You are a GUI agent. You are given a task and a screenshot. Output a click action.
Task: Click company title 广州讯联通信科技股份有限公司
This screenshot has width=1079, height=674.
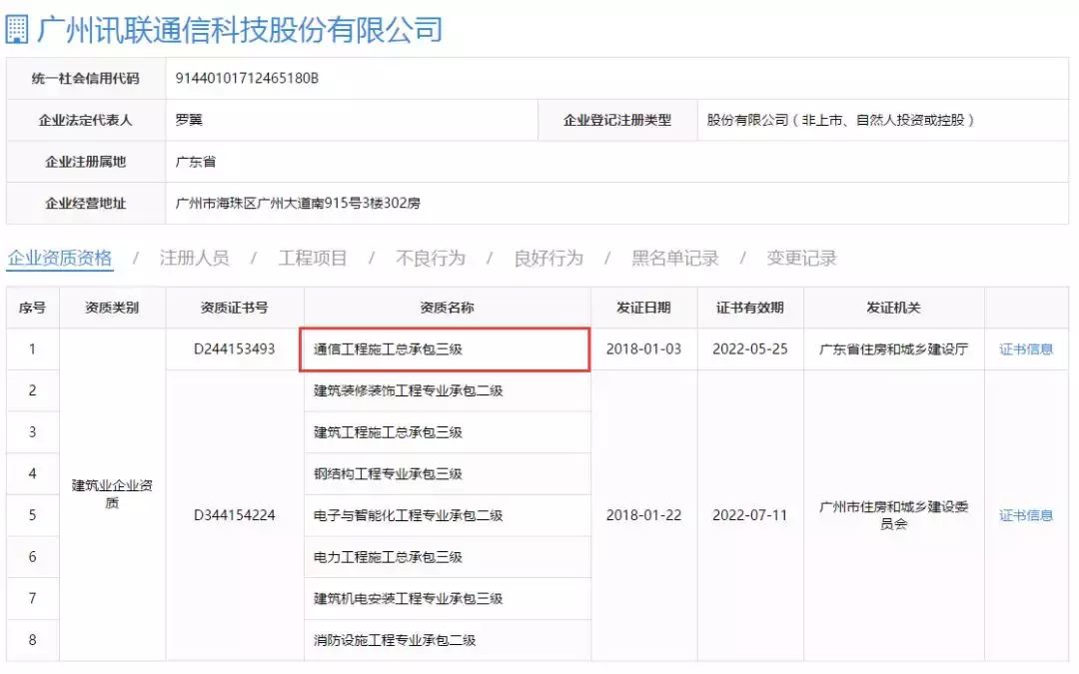coord(240,30)
